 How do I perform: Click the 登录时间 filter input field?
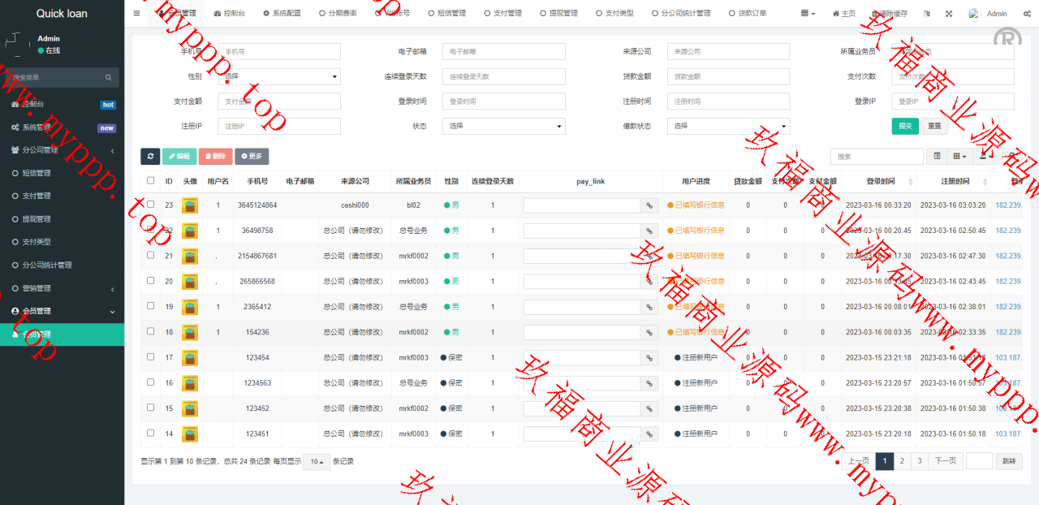pos(503,101)
